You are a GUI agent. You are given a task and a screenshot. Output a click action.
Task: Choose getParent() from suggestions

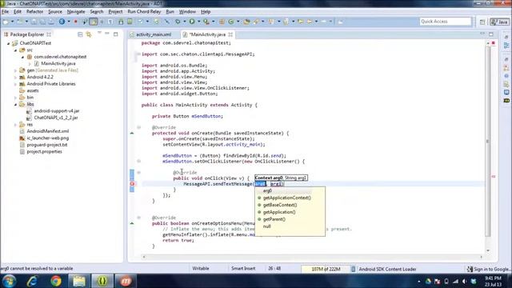[x=274, y=219]
